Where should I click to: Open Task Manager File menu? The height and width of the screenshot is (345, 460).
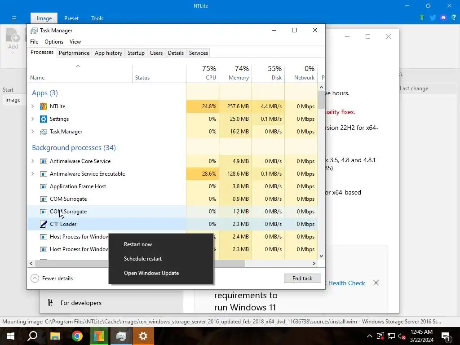(x=34, y=42)
